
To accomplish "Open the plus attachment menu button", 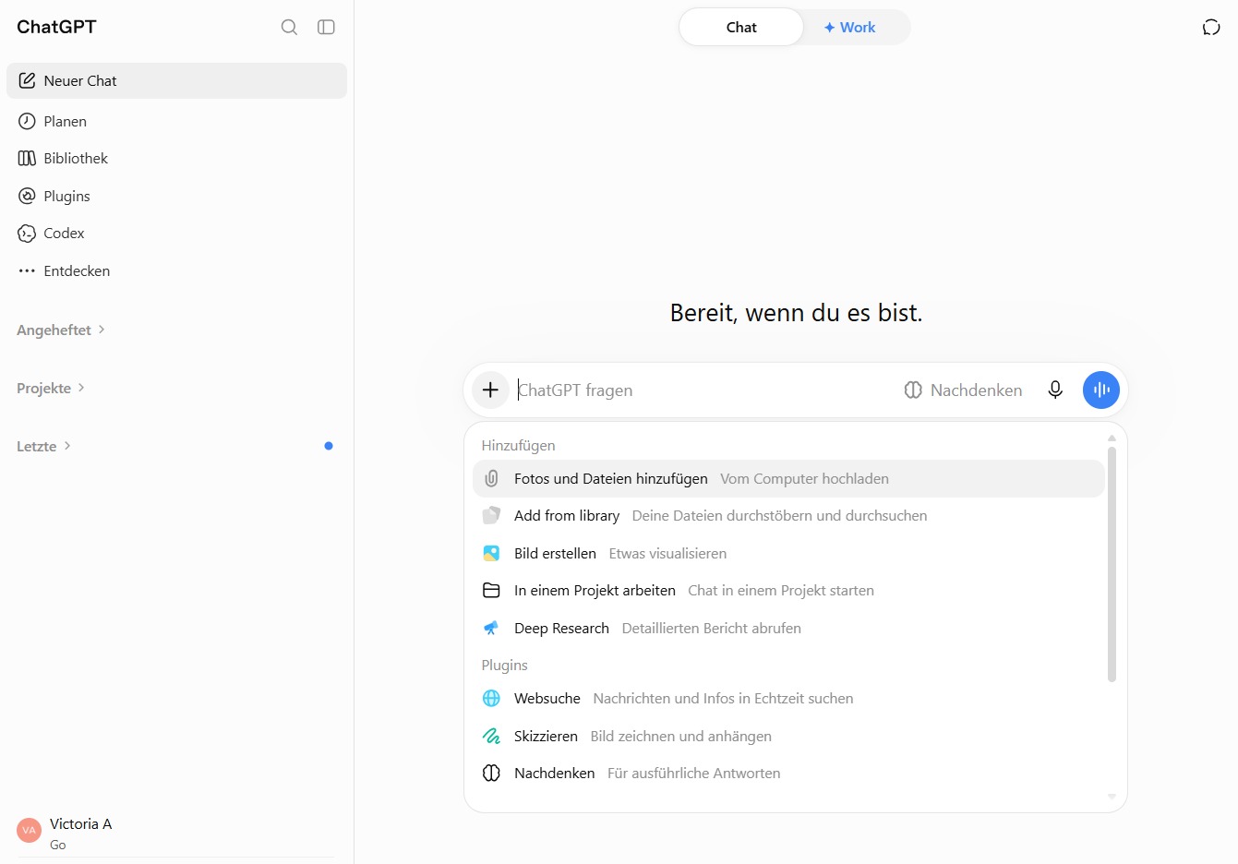I will (490, 390).
